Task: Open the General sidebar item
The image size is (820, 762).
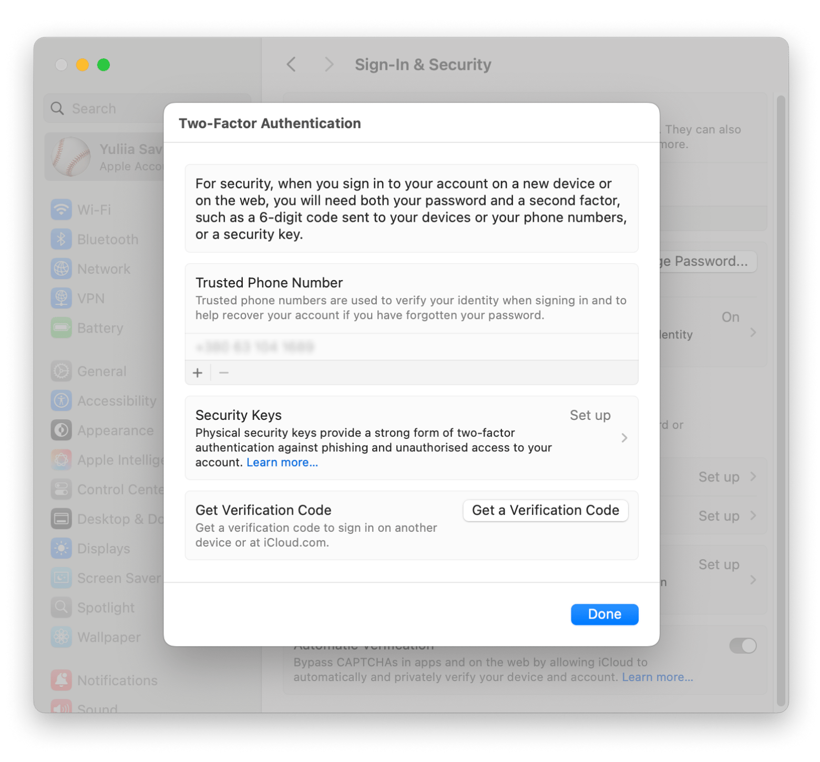Action: [x=101, y=371]
